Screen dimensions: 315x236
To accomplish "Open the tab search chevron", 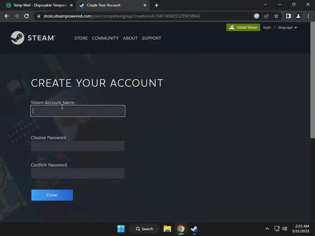I will [x=265, y=4].
